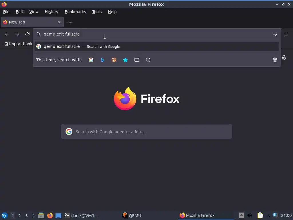Open the Bookmarks menu
The width and height of the screenshot is (293, 220).
pos(75,12)
